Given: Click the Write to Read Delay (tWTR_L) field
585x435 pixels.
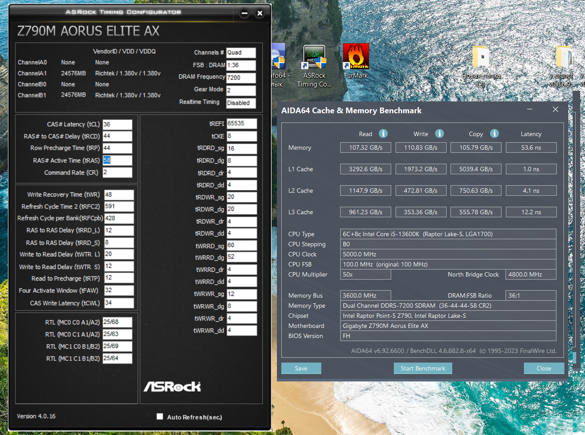Looking at the screenshot, I should click(119, 254).
